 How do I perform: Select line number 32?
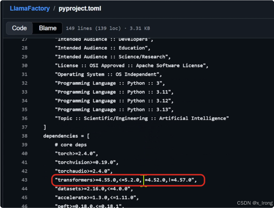click(x=25, y=83)
